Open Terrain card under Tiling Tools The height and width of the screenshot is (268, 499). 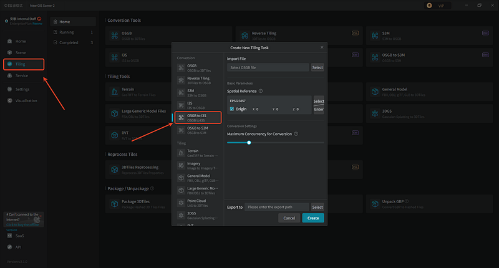coord(138,92)
